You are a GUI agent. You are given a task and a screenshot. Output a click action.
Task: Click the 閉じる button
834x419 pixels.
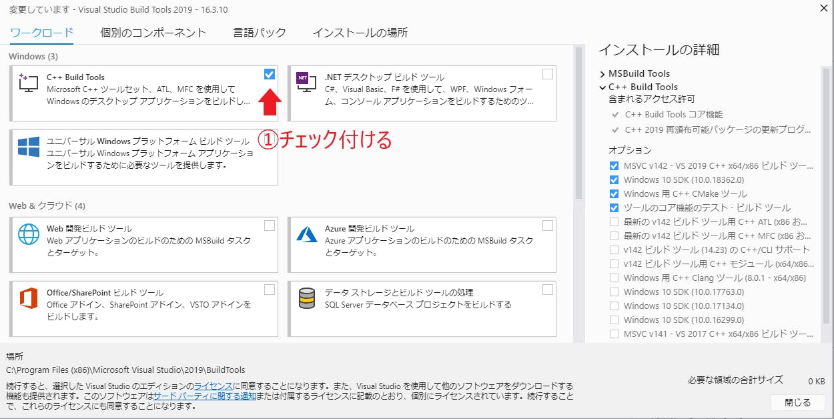(x=798, y=402)
